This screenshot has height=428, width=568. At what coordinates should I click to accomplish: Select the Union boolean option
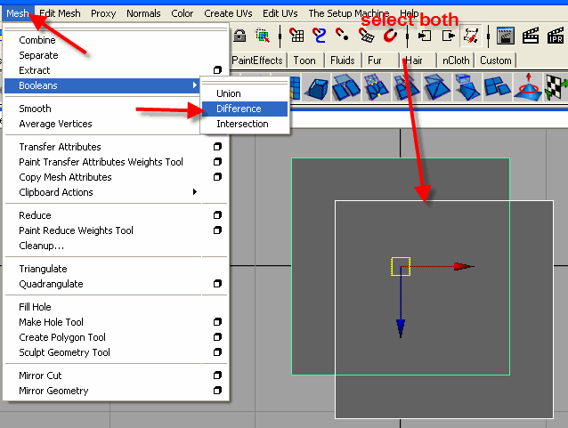(229, 93)
